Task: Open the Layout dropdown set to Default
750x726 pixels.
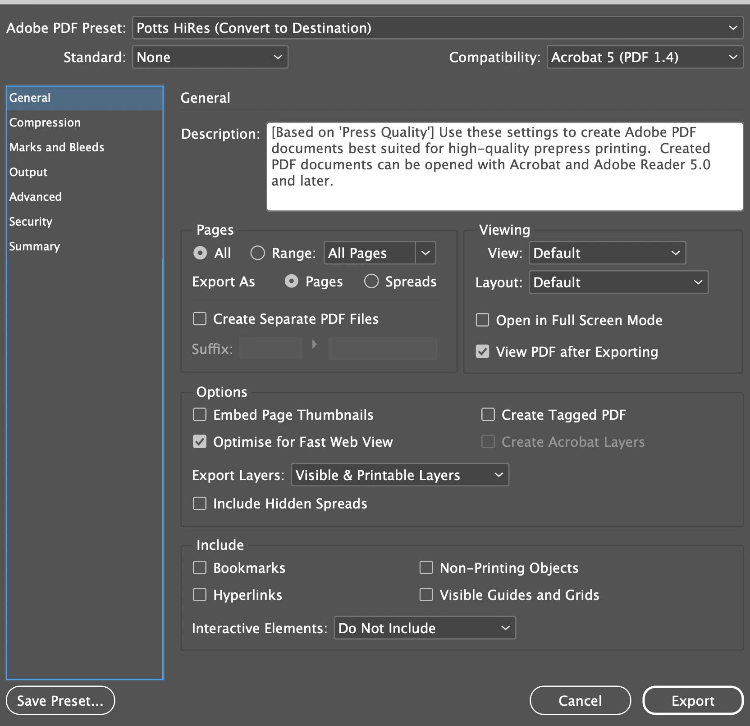Action: (618, 282)
